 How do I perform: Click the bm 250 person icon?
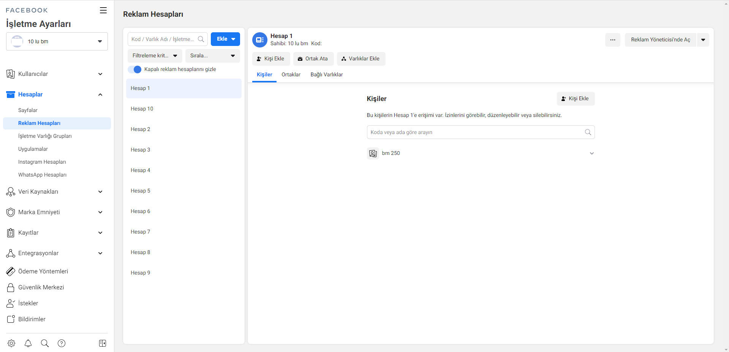pyautogui.click(x=373, y=153)
